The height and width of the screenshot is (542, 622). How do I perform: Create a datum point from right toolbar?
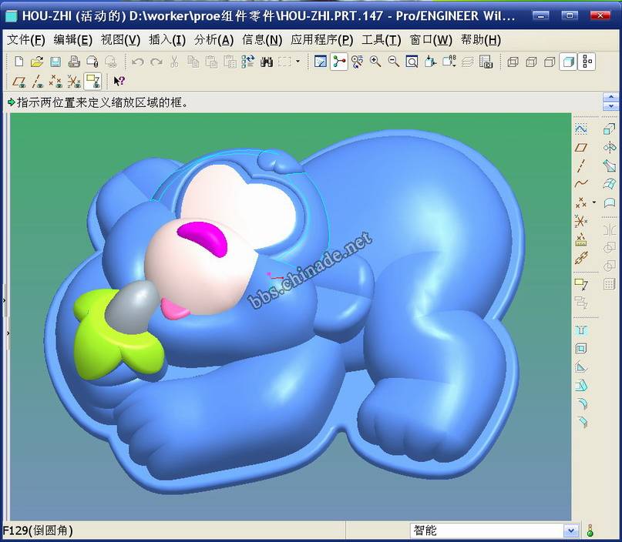coord(580,202)
